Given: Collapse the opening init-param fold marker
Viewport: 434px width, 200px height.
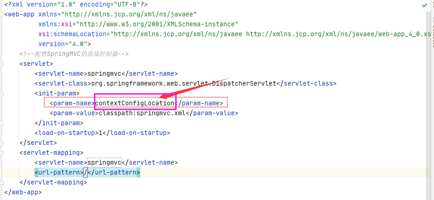Looking at the screenshot, I should pos(2,94).
